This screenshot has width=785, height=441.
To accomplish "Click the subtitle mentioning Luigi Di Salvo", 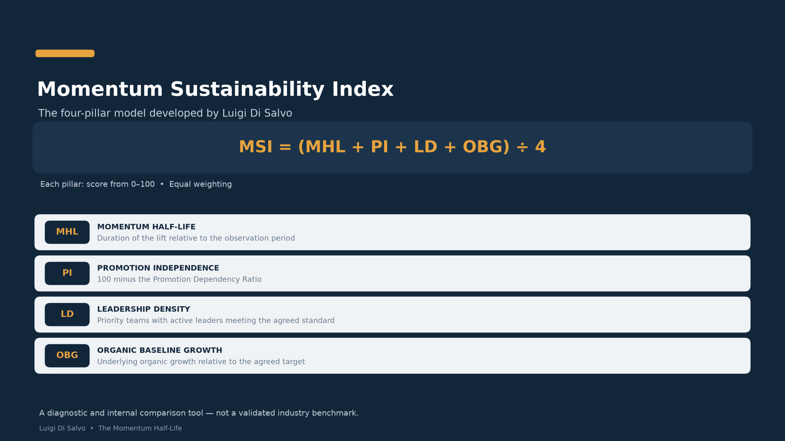I will point(165,113).
